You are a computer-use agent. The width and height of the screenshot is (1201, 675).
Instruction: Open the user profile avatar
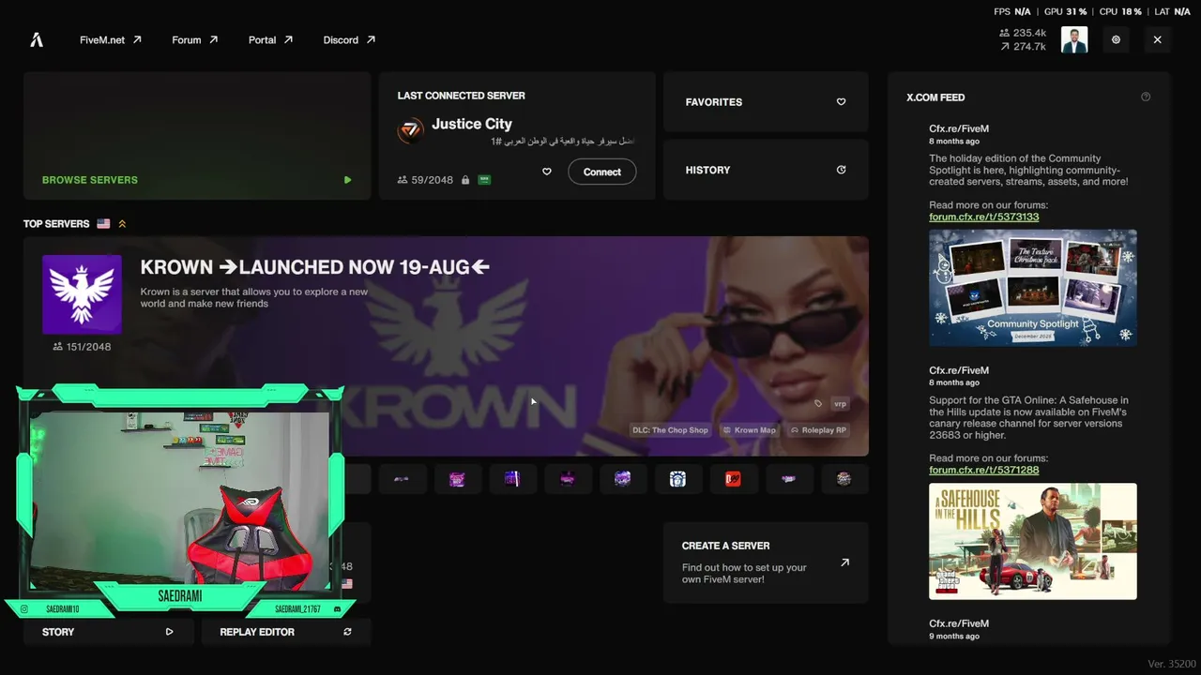click(x=1074, y=40)
